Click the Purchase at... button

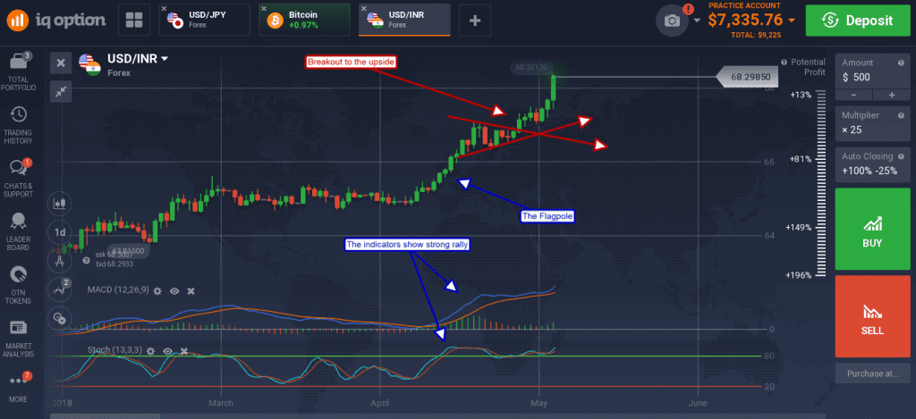click(x=872, y=373)
